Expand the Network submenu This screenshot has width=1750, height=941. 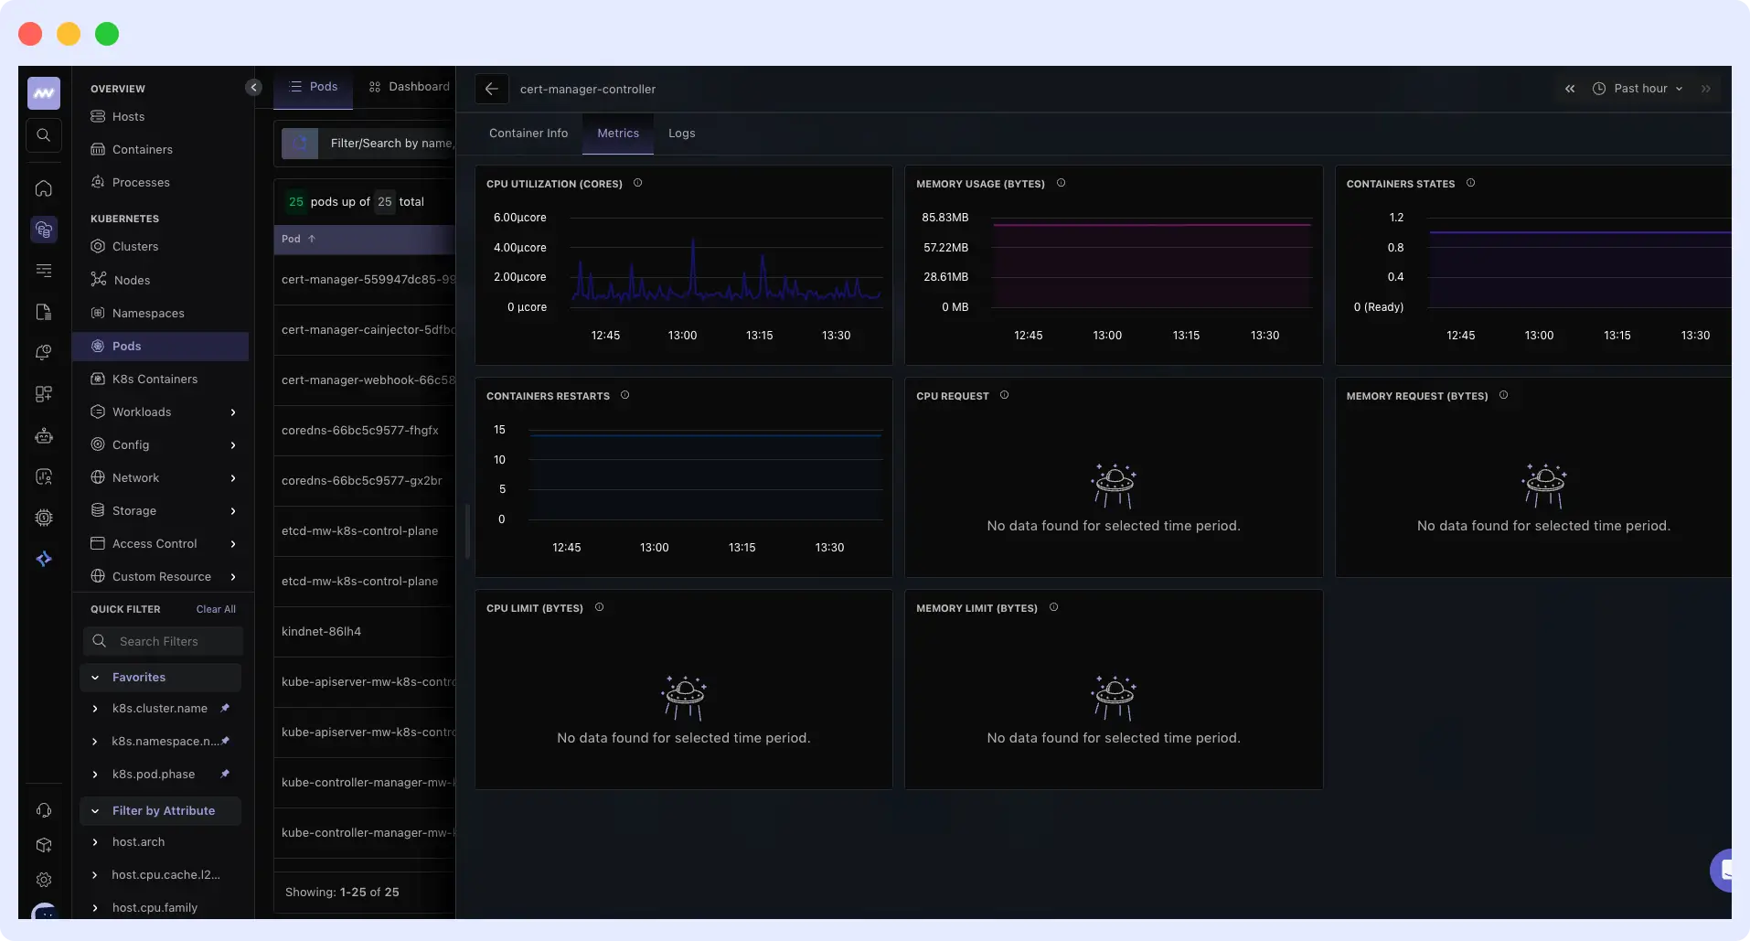tap(233, 478)
